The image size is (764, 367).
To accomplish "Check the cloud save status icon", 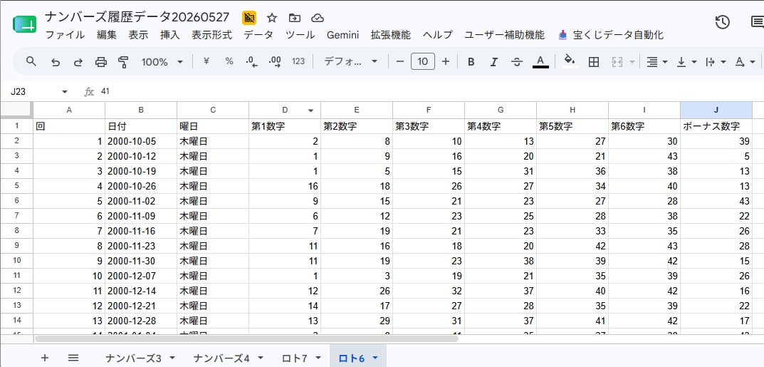I will pyautogui.click(x=318, y=18).
